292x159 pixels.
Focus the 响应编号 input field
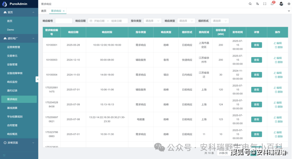point(64,21)
